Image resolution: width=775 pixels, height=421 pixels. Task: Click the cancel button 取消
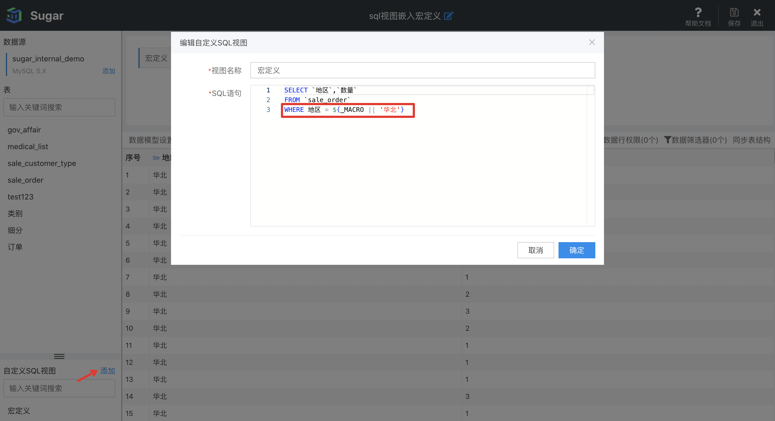[x=535, y=250]
